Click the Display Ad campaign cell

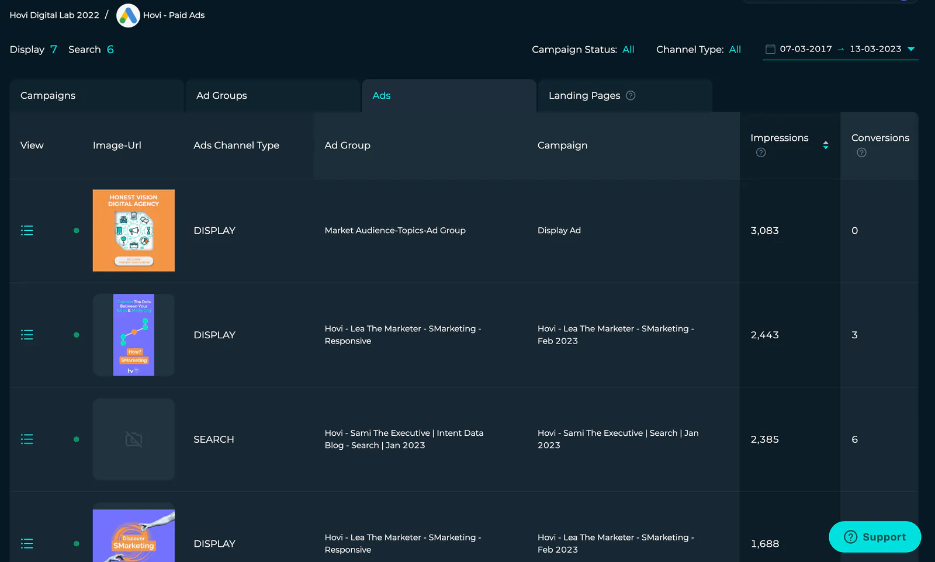(x=559, y=231)
